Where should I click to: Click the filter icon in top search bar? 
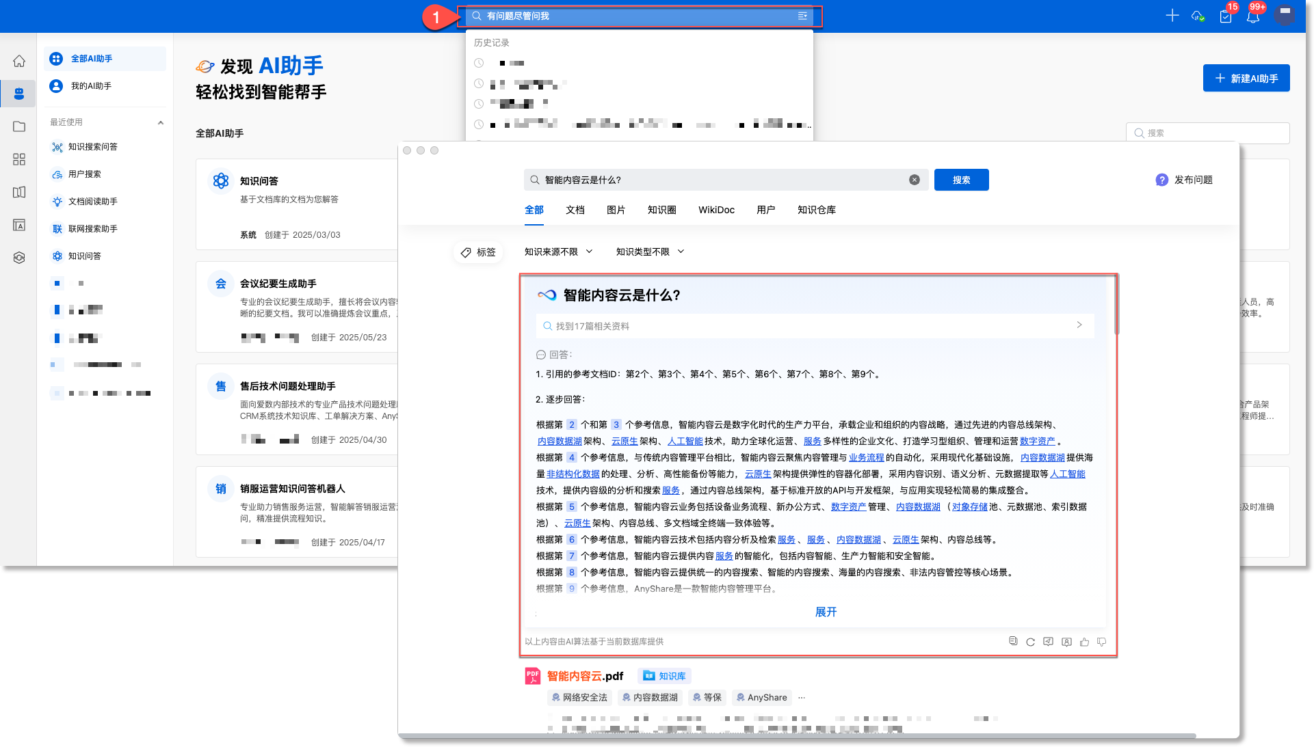point(802,16)
